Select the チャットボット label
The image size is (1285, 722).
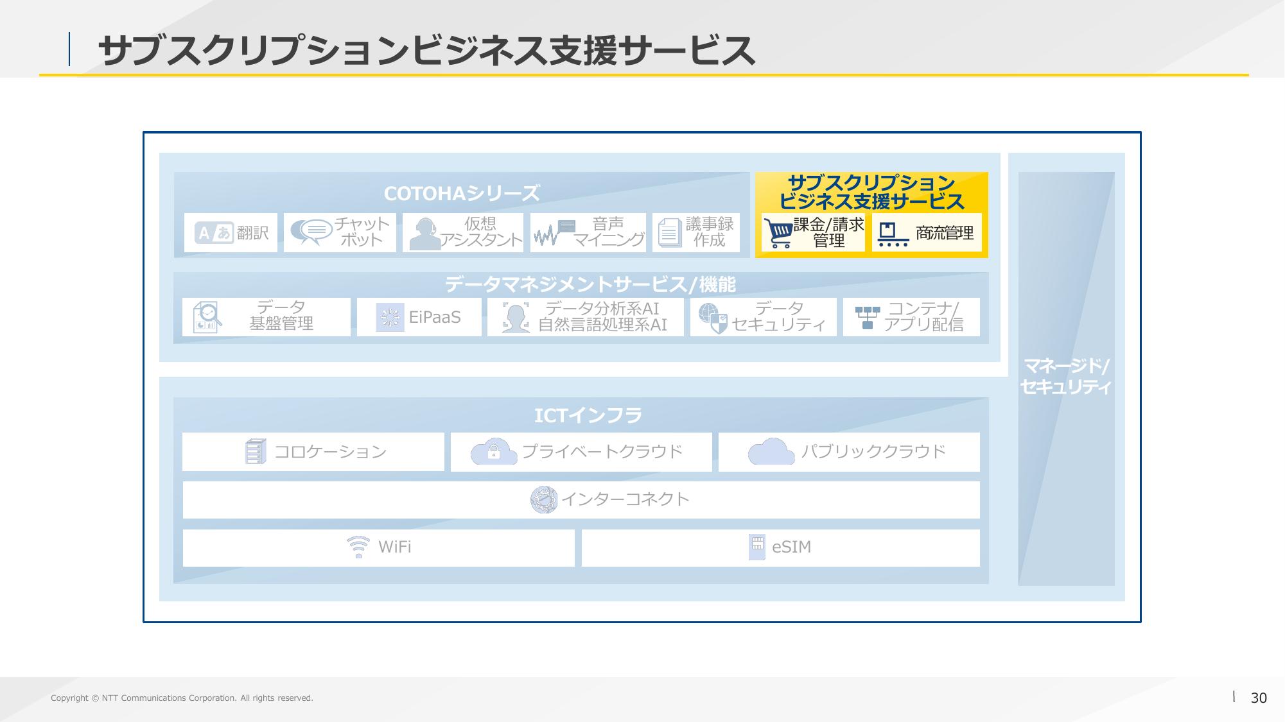(362, 232)
